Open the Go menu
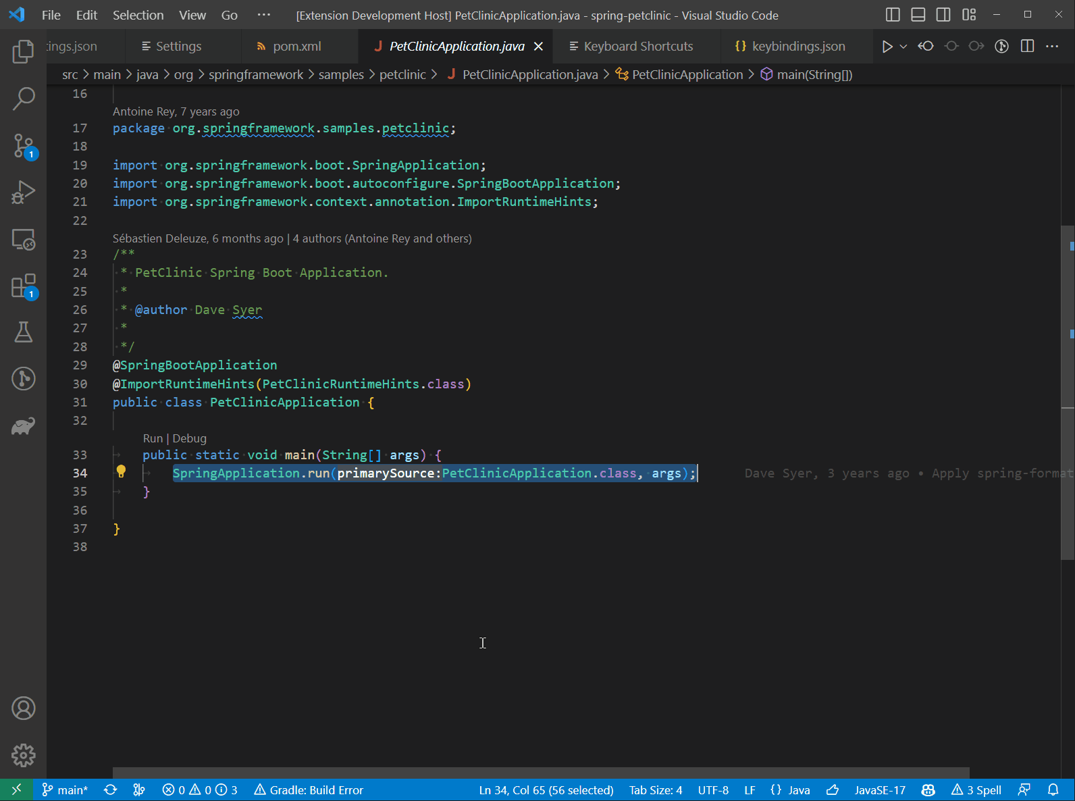This screenshot has width=1075, height=801. tap(230, 15)
